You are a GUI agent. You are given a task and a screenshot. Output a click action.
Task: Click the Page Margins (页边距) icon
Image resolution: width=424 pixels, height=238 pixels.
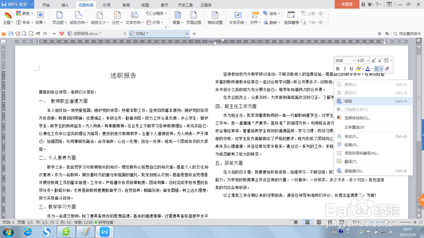(59, 15)
